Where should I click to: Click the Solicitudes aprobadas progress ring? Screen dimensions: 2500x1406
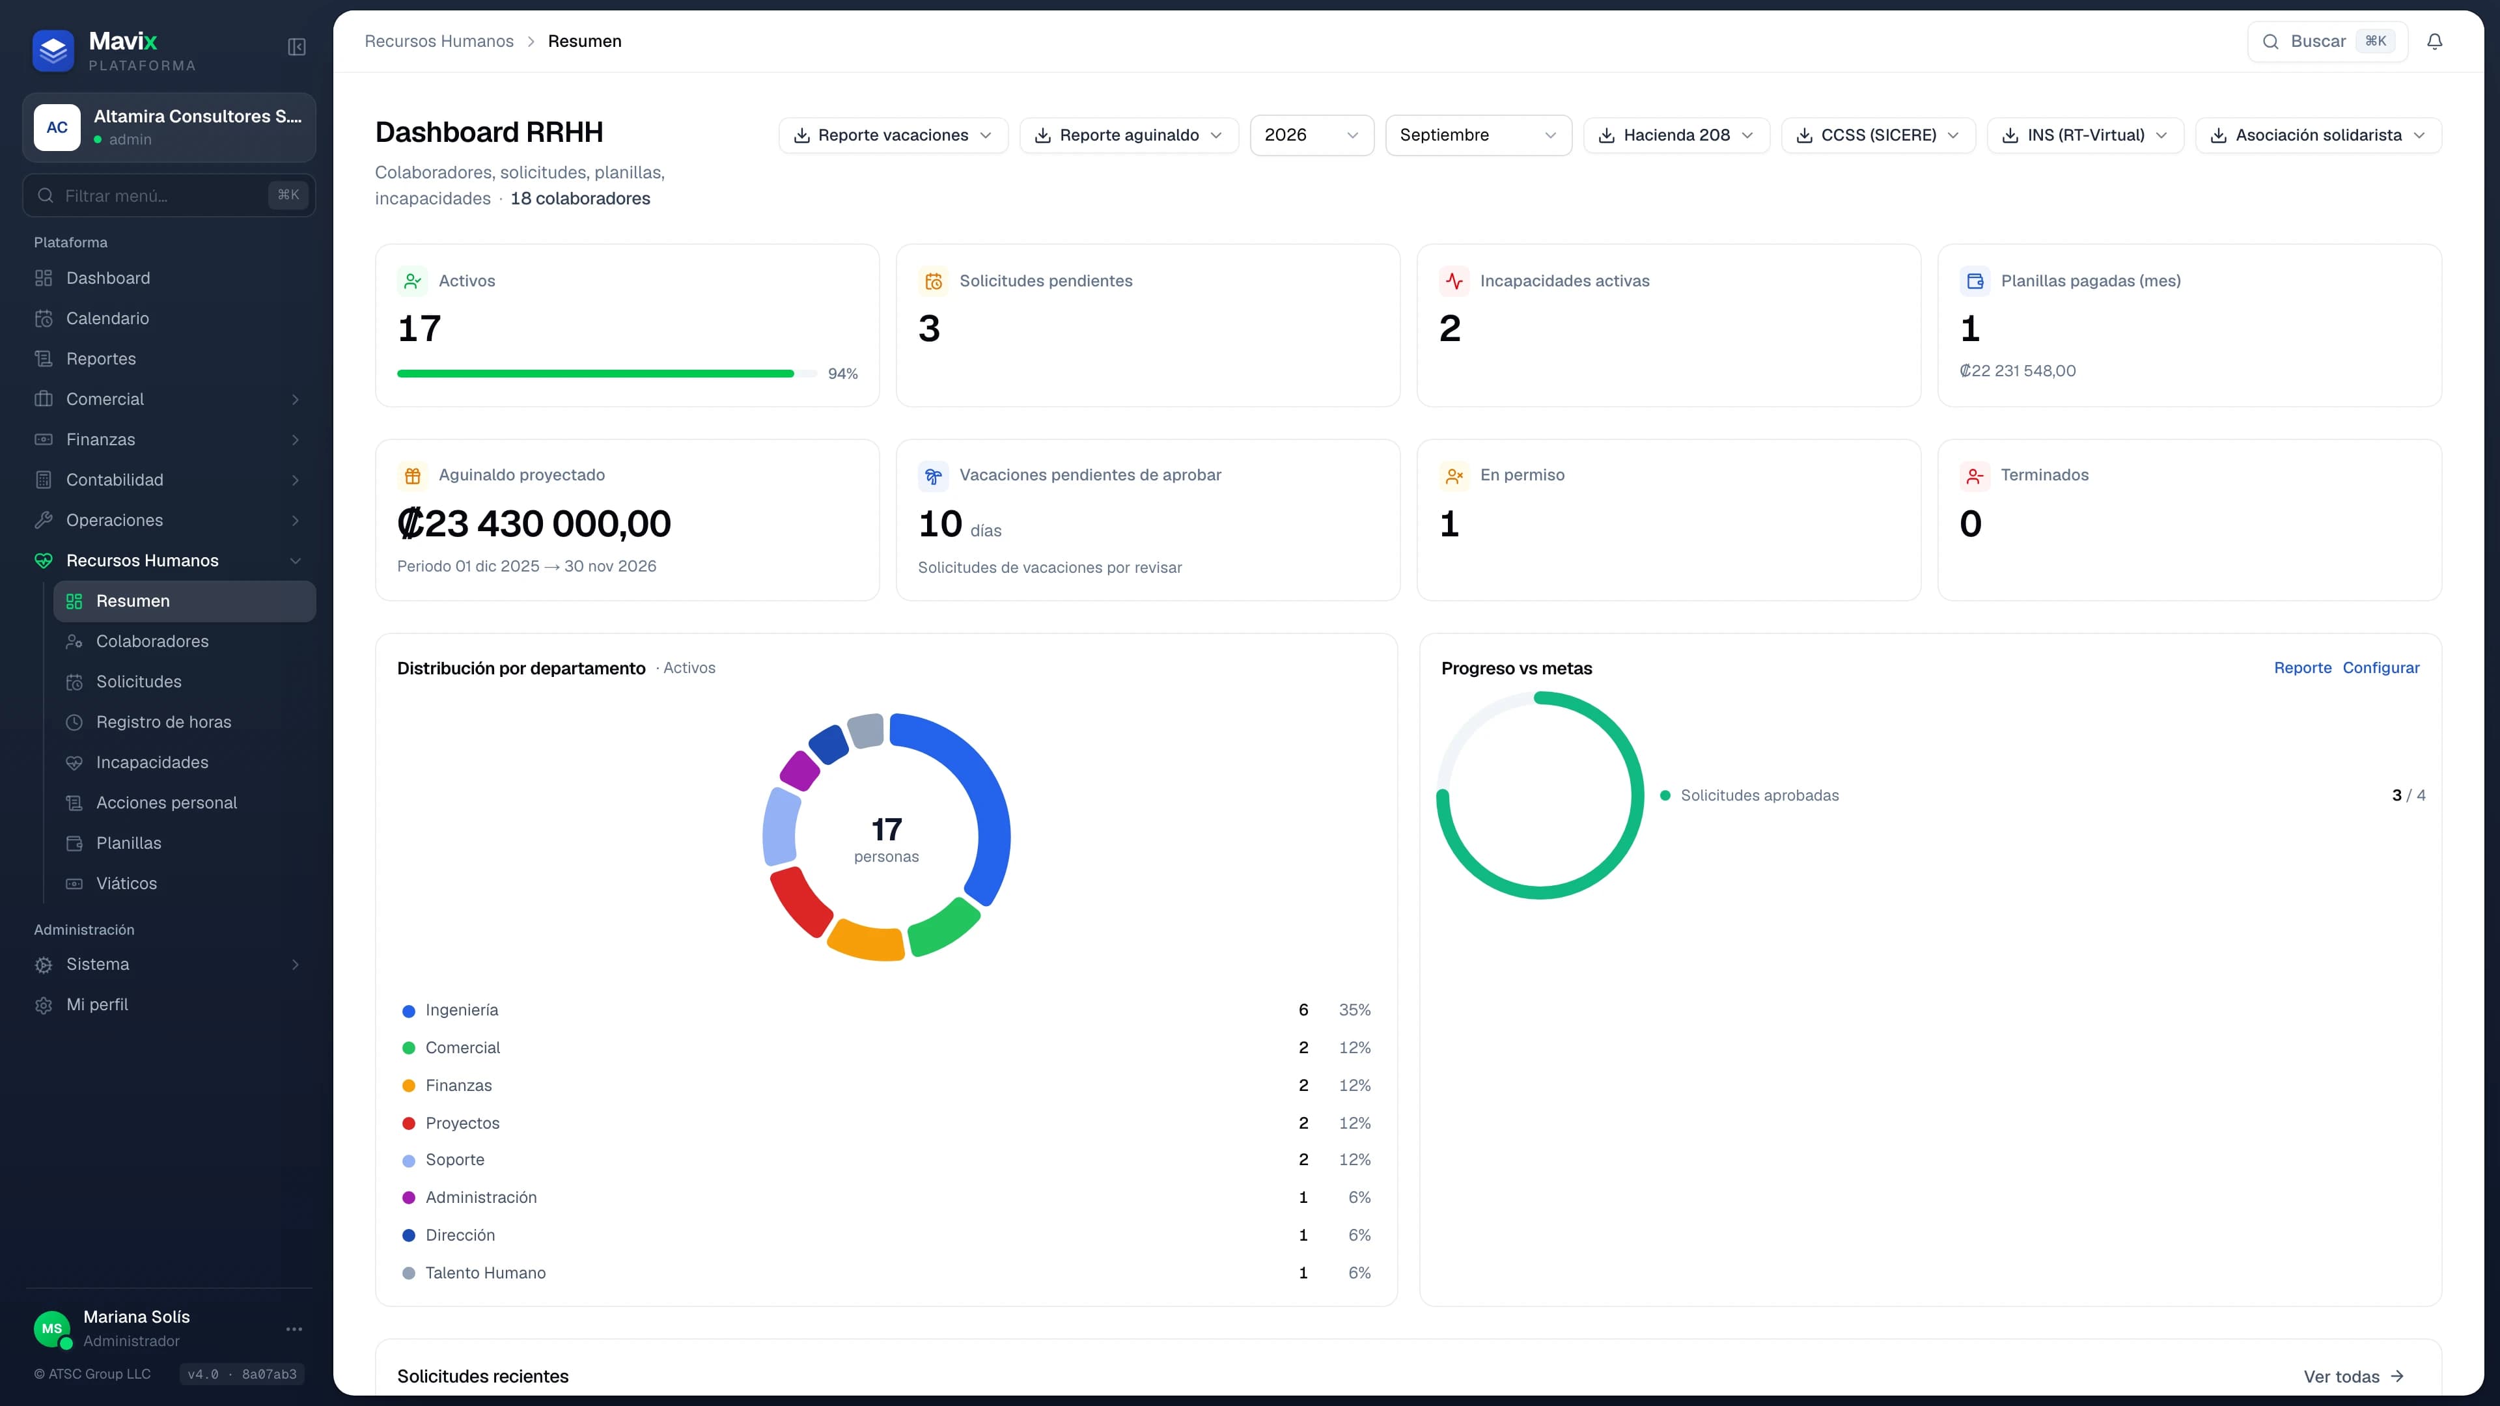click(1540, 795)
